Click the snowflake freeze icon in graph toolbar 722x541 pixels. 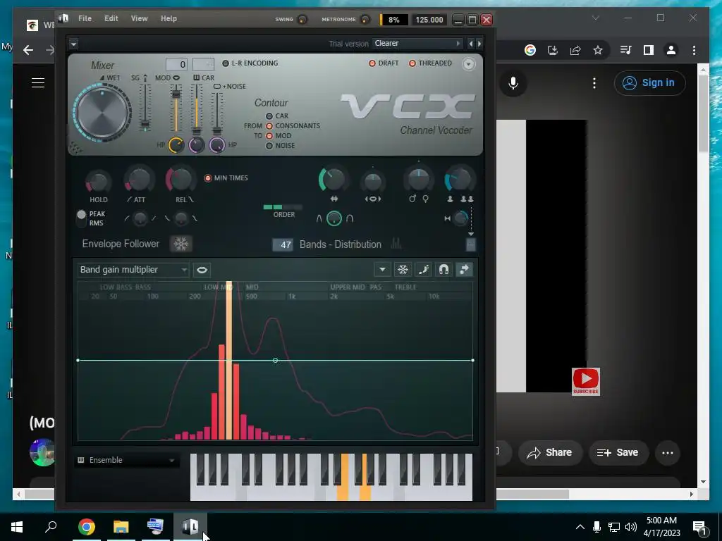coord(403,270)
